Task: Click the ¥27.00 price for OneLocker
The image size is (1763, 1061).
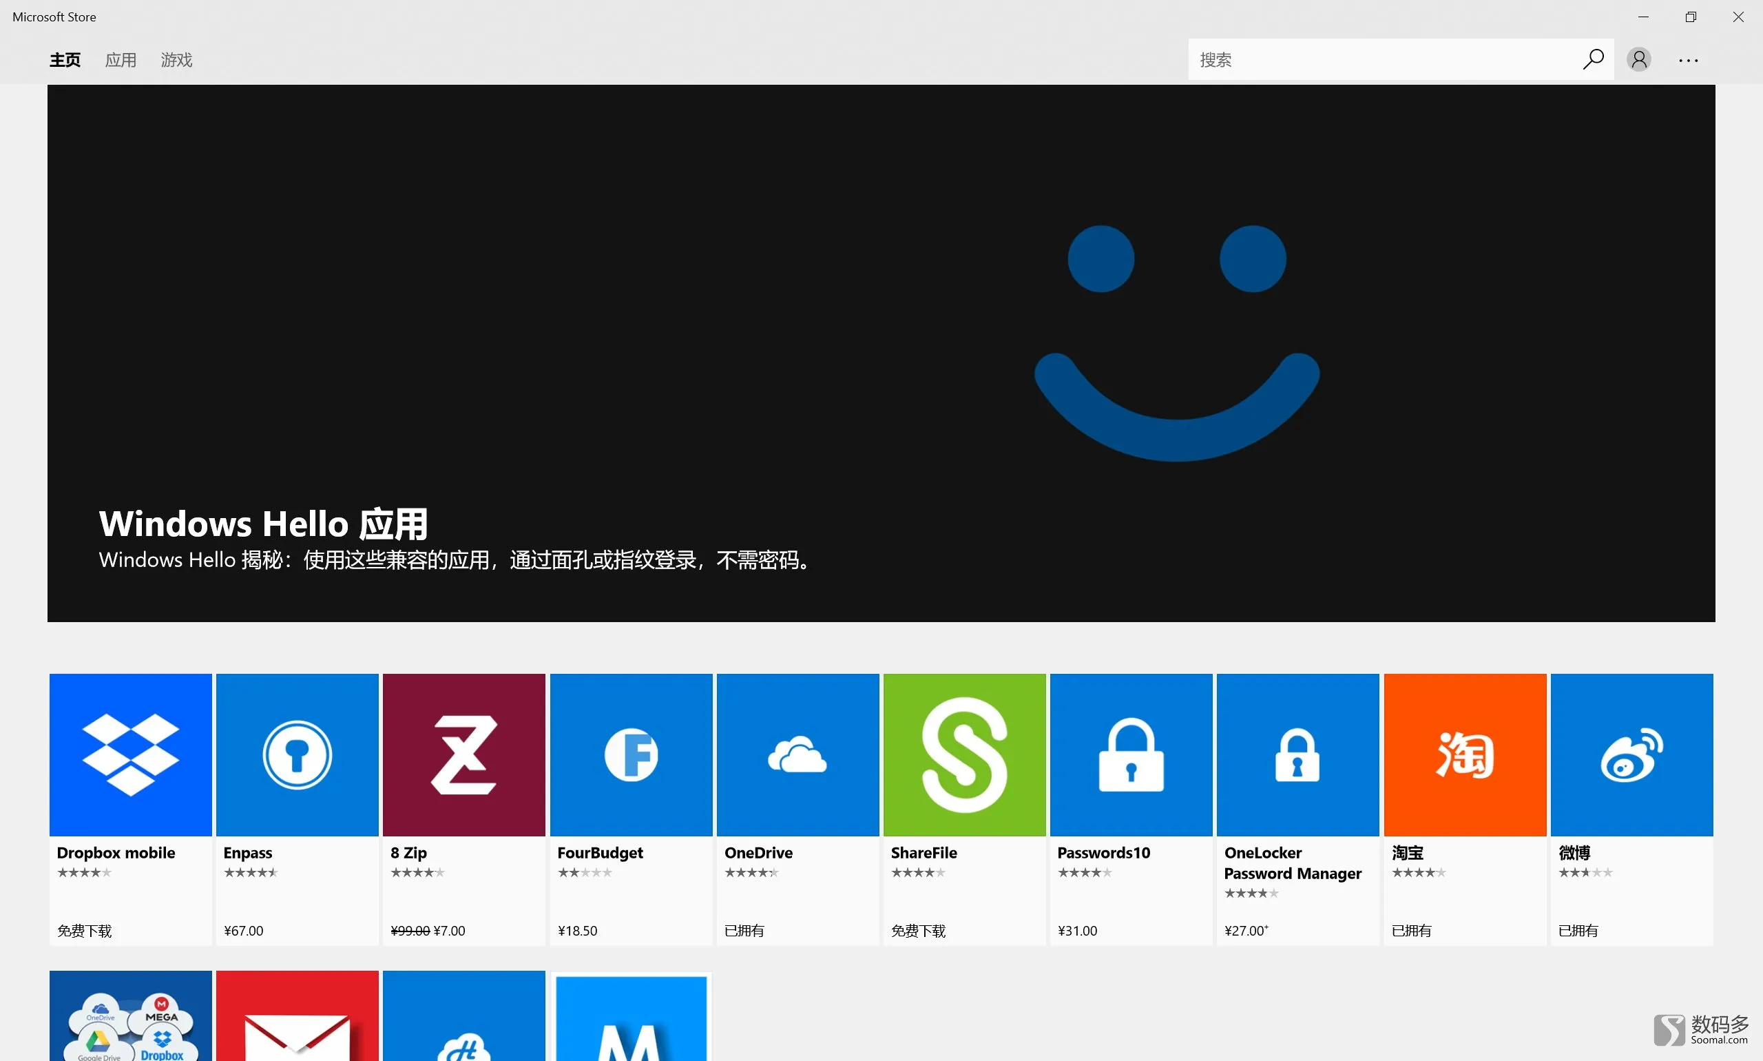Action: click(x=1246, y=931)
